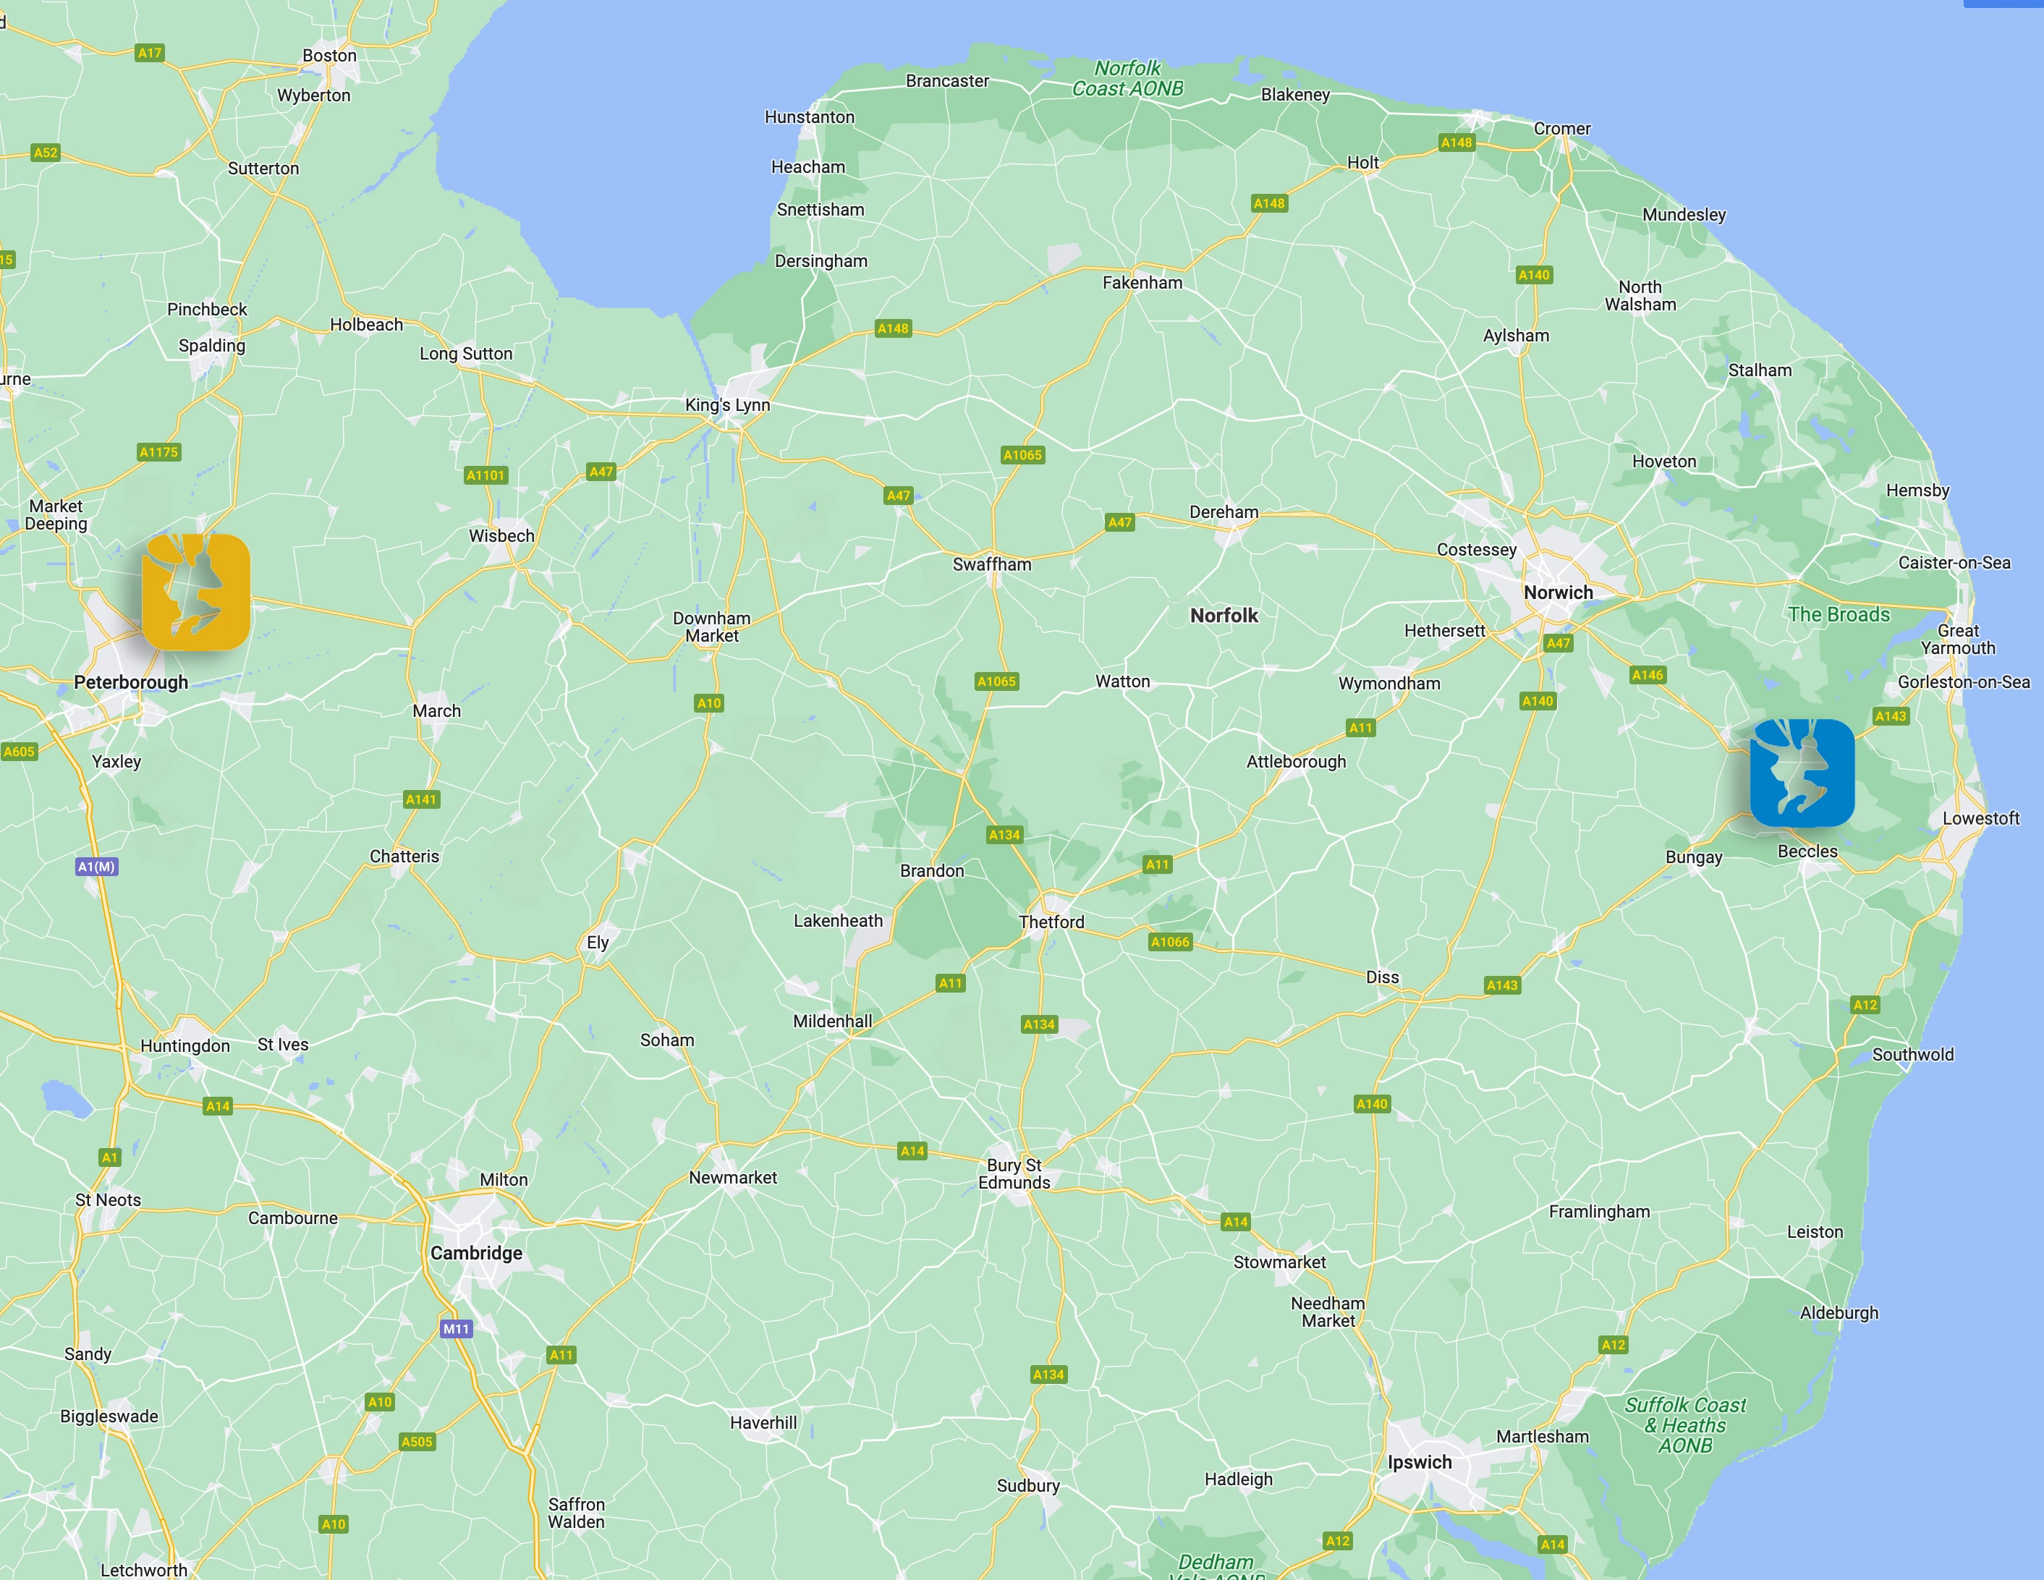The width and height of the screenshot is (2044, 1580).
Task: Click the yellow map marker near Peterborough
Action: (x=195, y=592)
